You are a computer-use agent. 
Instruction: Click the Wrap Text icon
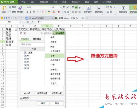(x=99, y=8)
